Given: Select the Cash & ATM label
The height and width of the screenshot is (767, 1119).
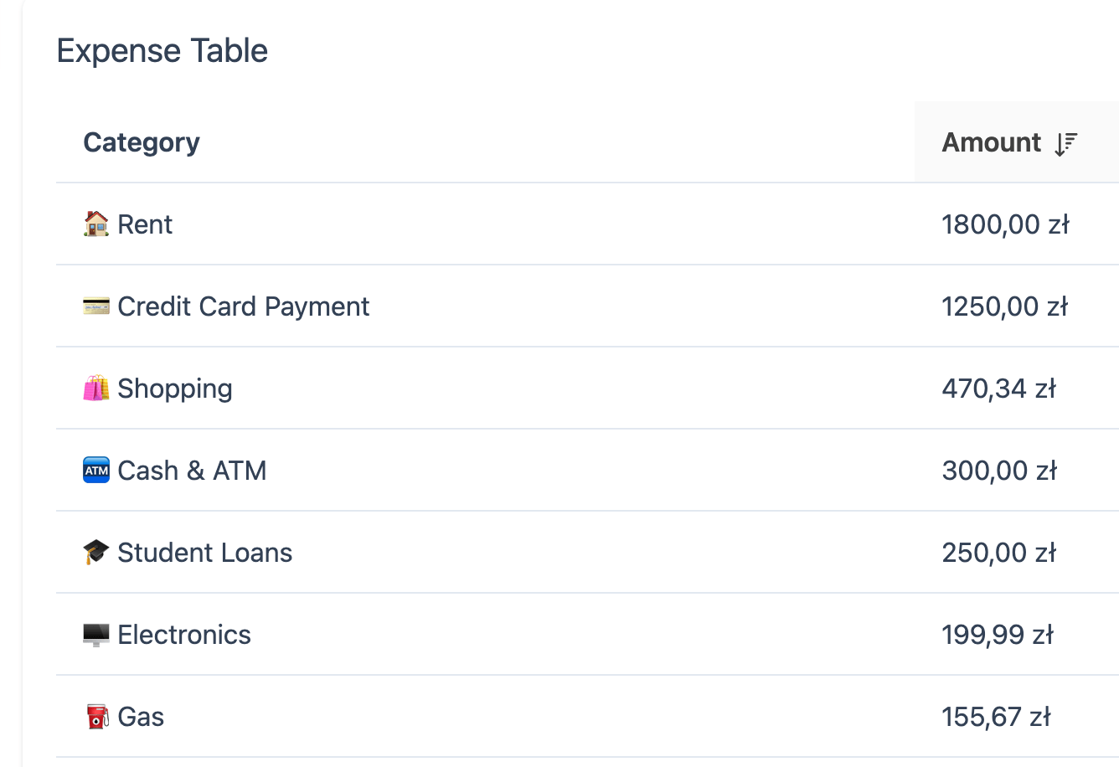Looking at the screenshot, I should tap(192, 471).
